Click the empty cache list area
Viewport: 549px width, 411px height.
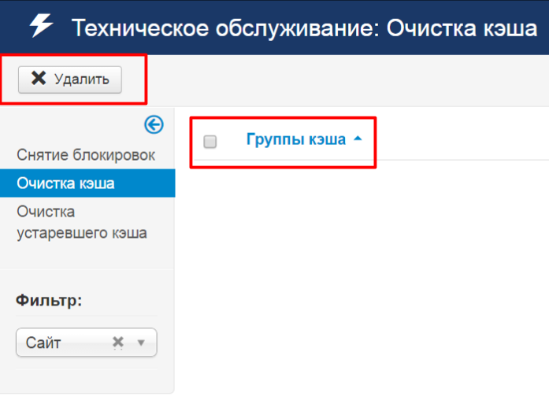coord(362,276)
